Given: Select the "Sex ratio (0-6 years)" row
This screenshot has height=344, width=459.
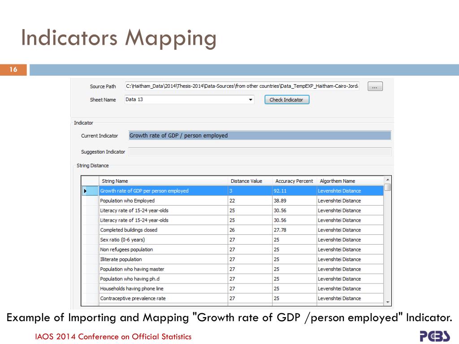Looking at the screenshot, I should tap(232, 240).
